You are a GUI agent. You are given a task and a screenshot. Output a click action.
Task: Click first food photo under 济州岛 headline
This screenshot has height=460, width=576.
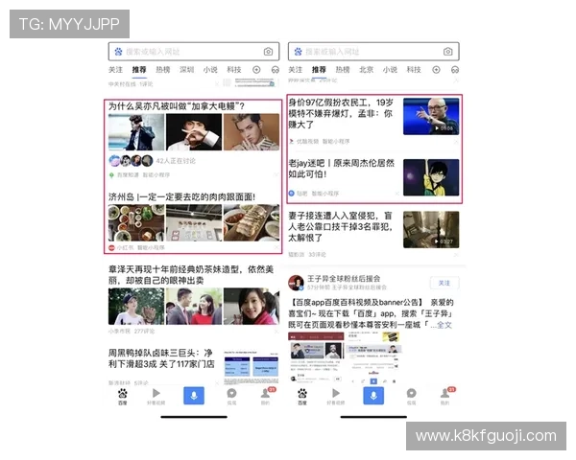click(x=136, y=222)
